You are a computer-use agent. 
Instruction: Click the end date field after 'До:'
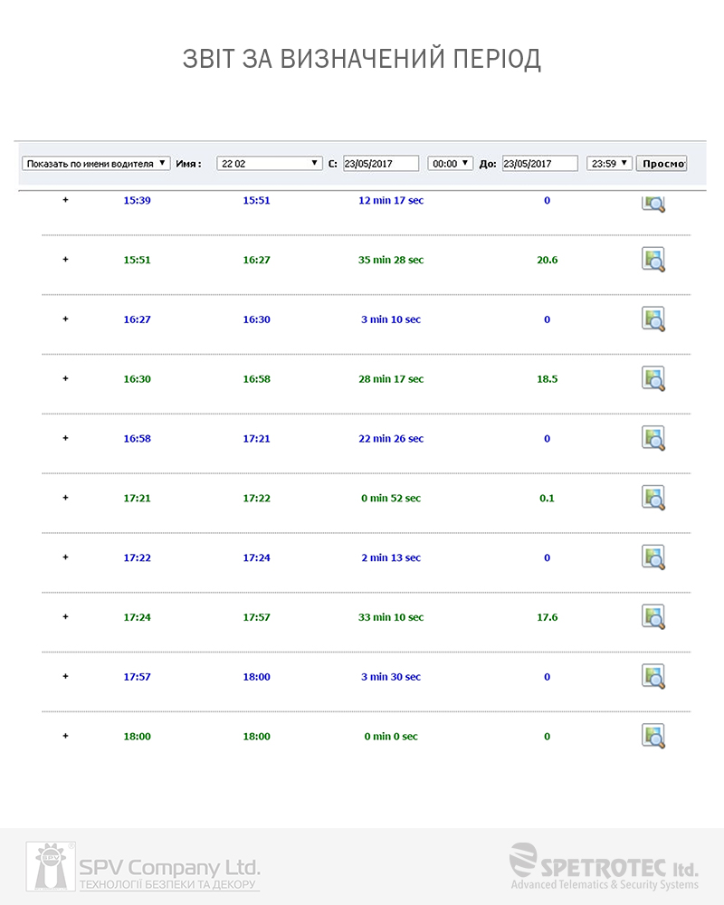tap(539, 164)
